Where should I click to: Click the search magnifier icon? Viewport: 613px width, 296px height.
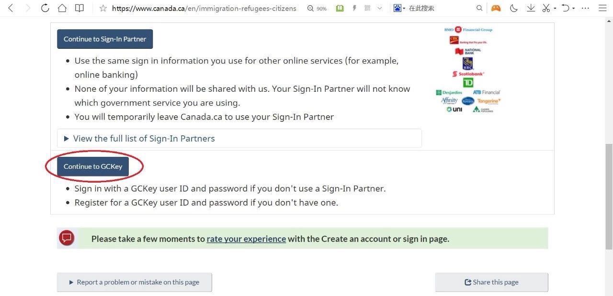[479, 8]
